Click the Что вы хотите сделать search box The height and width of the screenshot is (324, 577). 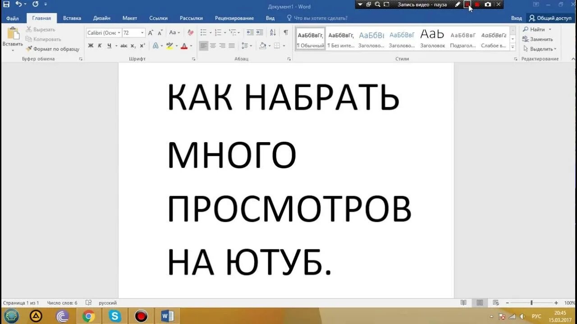[x=318, y=18]
